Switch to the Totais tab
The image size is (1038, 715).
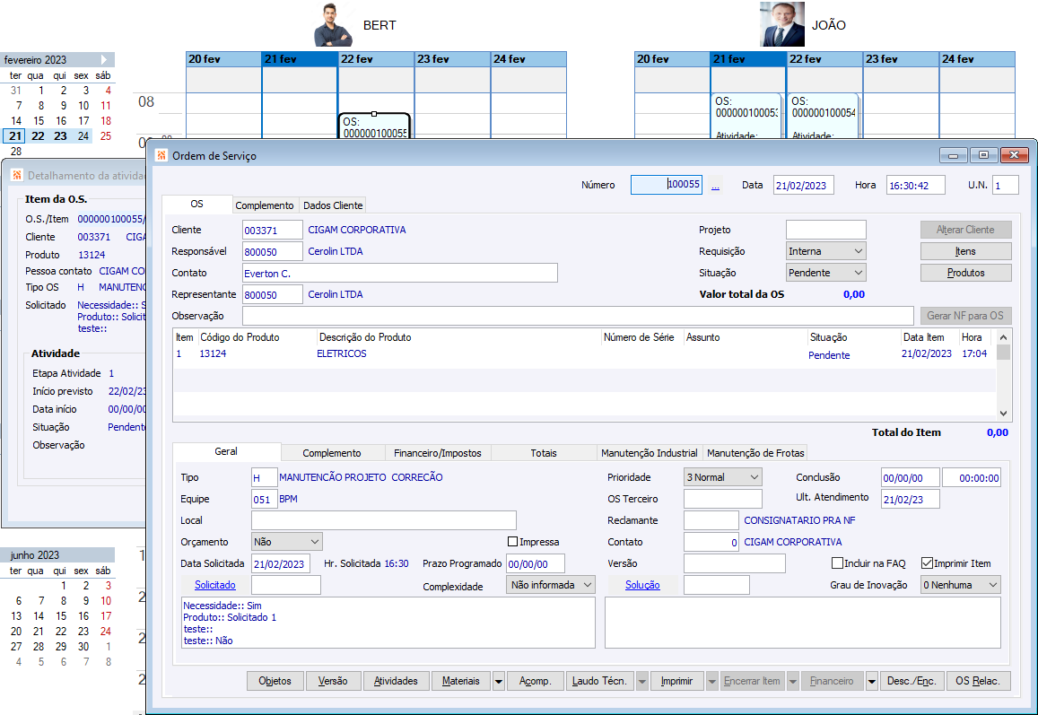tap(544, 453)
